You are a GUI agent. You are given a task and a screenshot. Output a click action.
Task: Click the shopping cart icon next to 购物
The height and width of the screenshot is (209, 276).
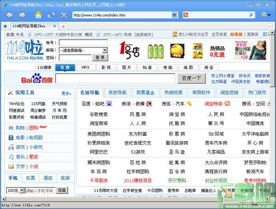pos(11,128)
